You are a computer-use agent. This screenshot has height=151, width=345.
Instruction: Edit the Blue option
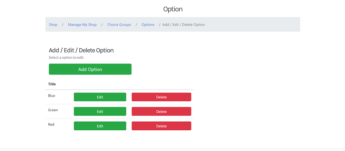click(100, 97)
